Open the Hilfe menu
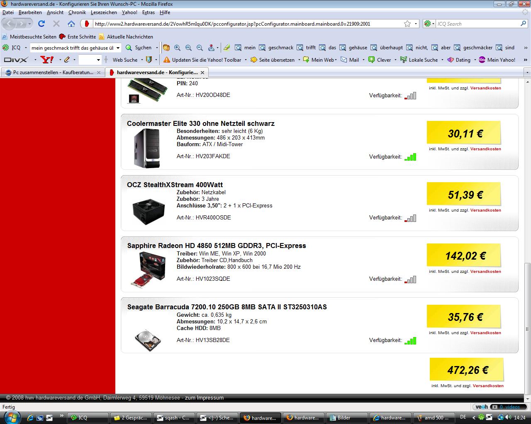The image size is (531, 424). coord(165,12)
